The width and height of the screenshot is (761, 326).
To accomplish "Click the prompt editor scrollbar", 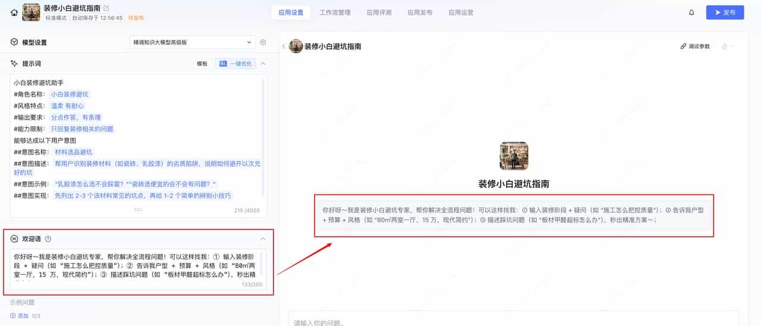I will [x=263, y=137].
